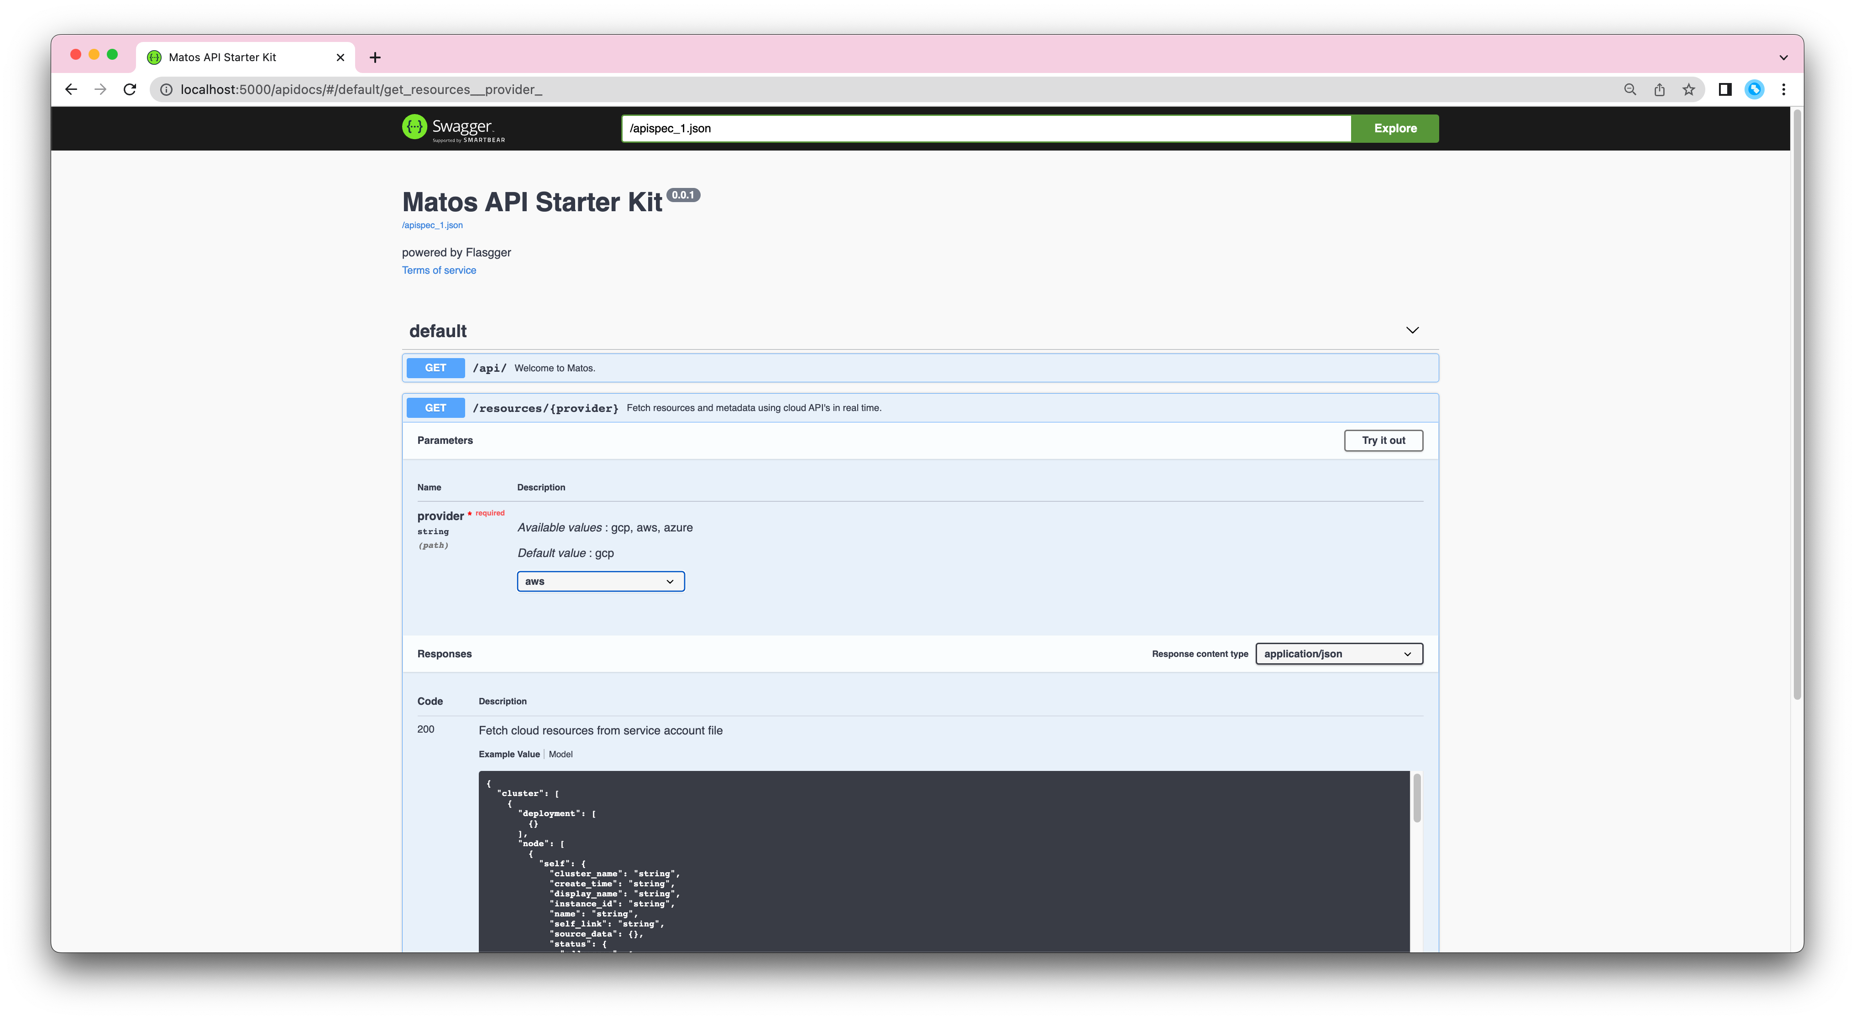Image resolution: width=1855 pixels, height=1020 pixels.
Task: Open the provider dropdown showing aws
Action: [600, 581]
